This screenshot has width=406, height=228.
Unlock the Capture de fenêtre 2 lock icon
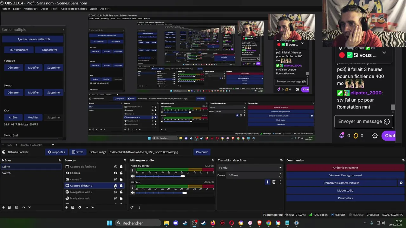121,167
